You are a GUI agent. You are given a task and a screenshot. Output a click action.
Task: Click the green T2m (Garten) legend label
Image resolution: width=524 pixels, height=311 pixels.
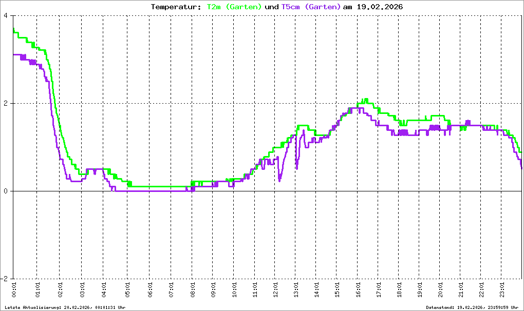pos(234,7)
